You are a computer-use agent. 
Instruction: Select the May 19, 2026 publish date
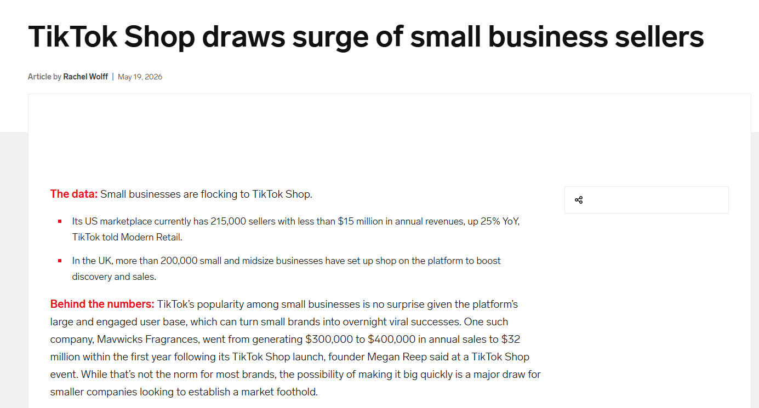[x=140, y=77]
